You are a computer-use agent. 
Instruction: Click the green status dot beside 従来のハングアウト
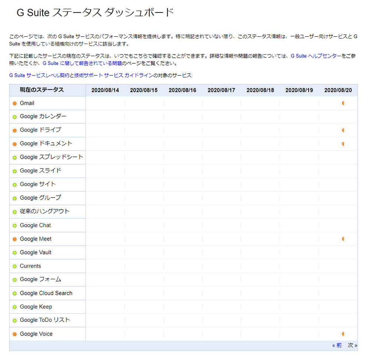[x=15, y=212]
